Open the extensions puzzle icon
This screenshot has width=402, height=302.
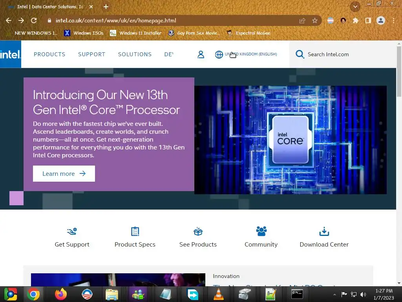(x=356, y=20)
